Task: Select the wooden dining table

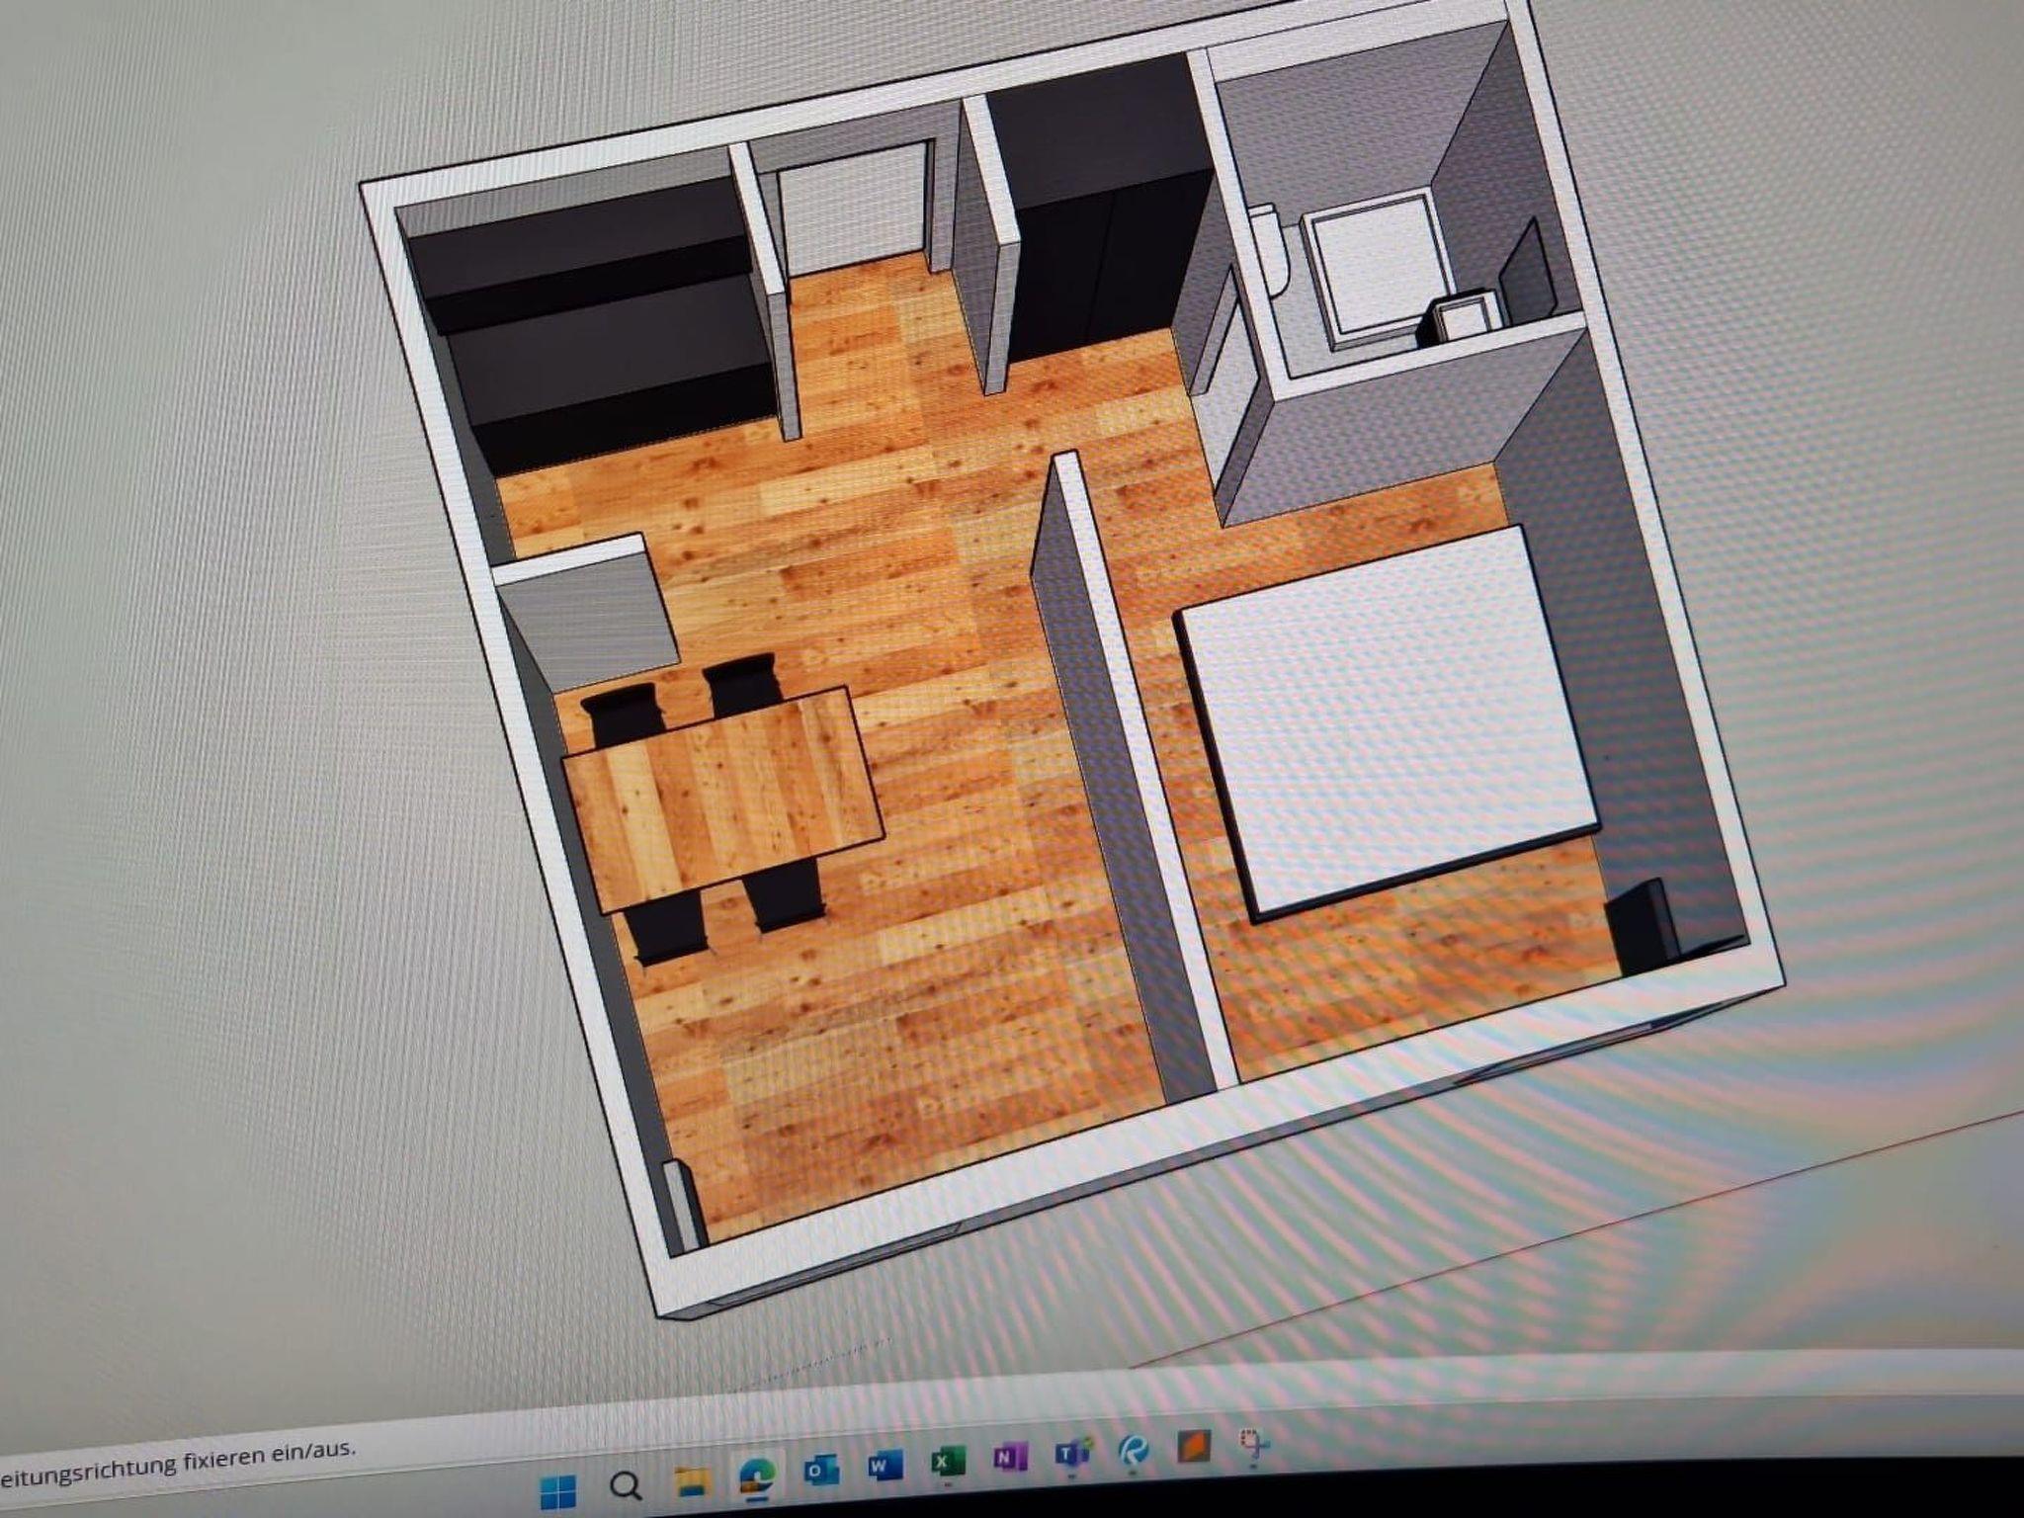Action: [723, 801]
